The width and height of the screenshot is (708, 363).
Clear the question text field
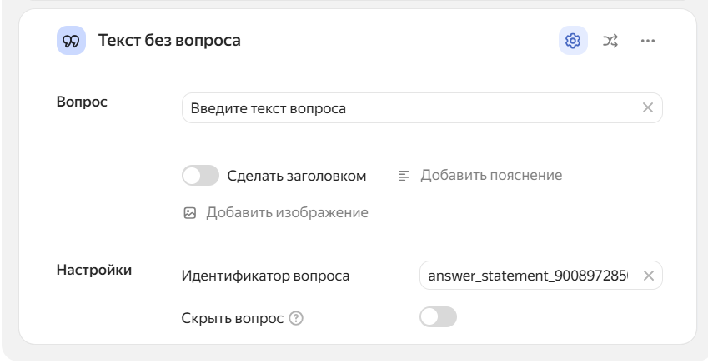(x=648, y=108)
